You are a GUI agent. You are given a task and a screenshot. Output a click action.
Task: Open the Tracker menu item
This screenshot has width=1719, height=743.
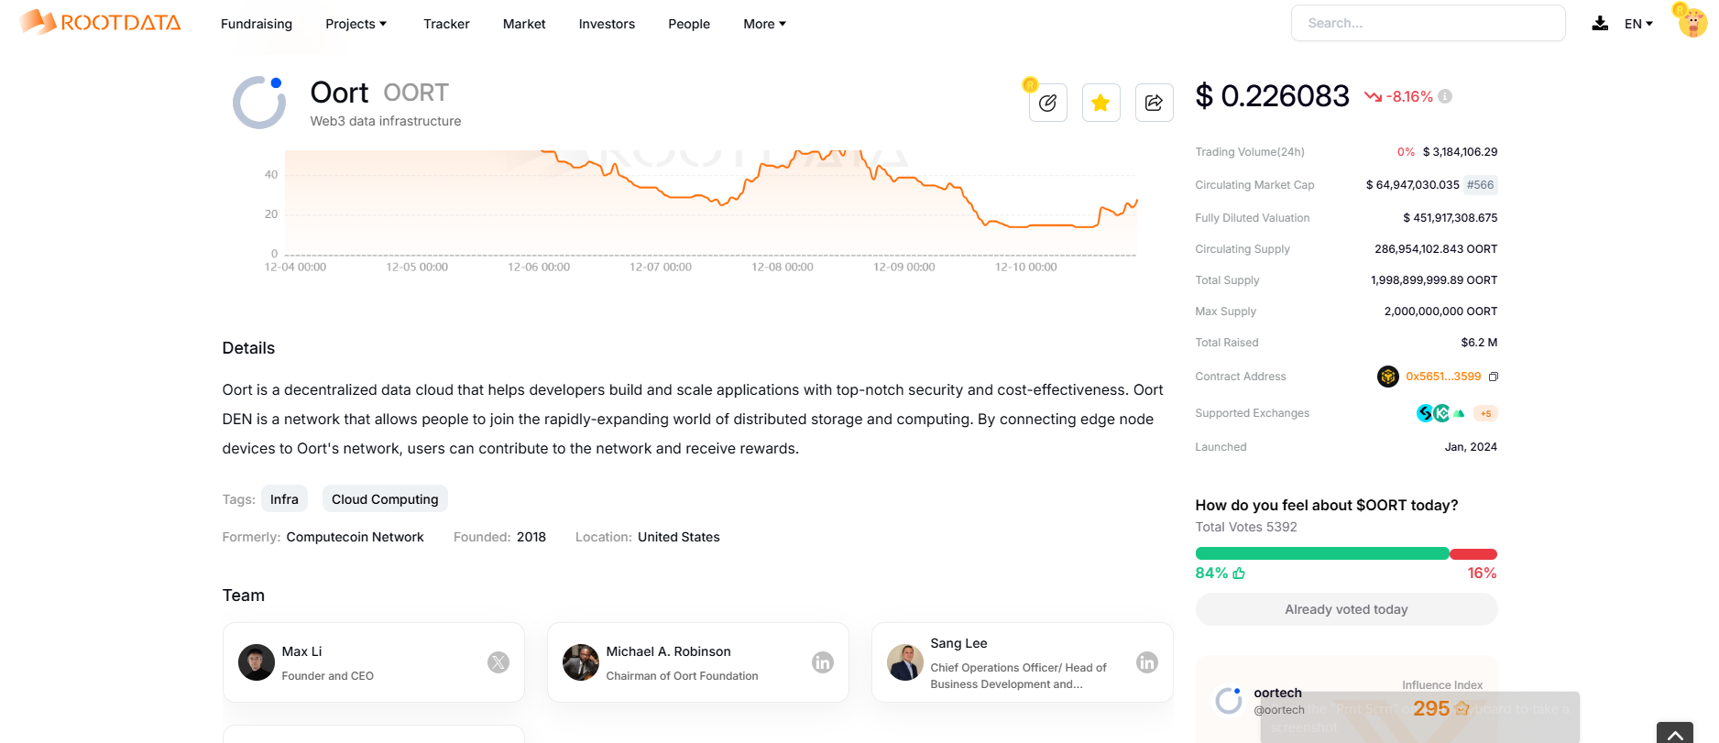click(x=446, y=24)
